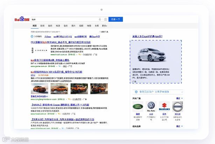Click the blue recommendation icon beside 为您推荐
This screenshot has height=144, width=215.
tap(32, 37)
